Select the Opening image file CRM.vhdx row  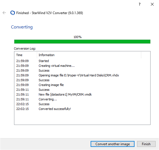[82, 75]
